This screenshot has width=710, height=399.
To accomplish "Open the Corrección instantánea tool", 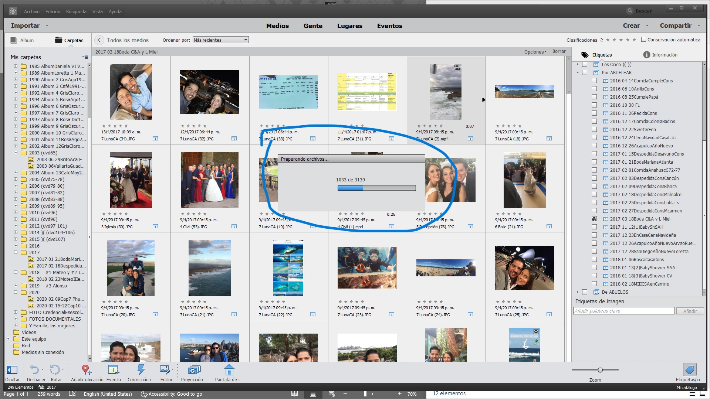I will point(141,370).
